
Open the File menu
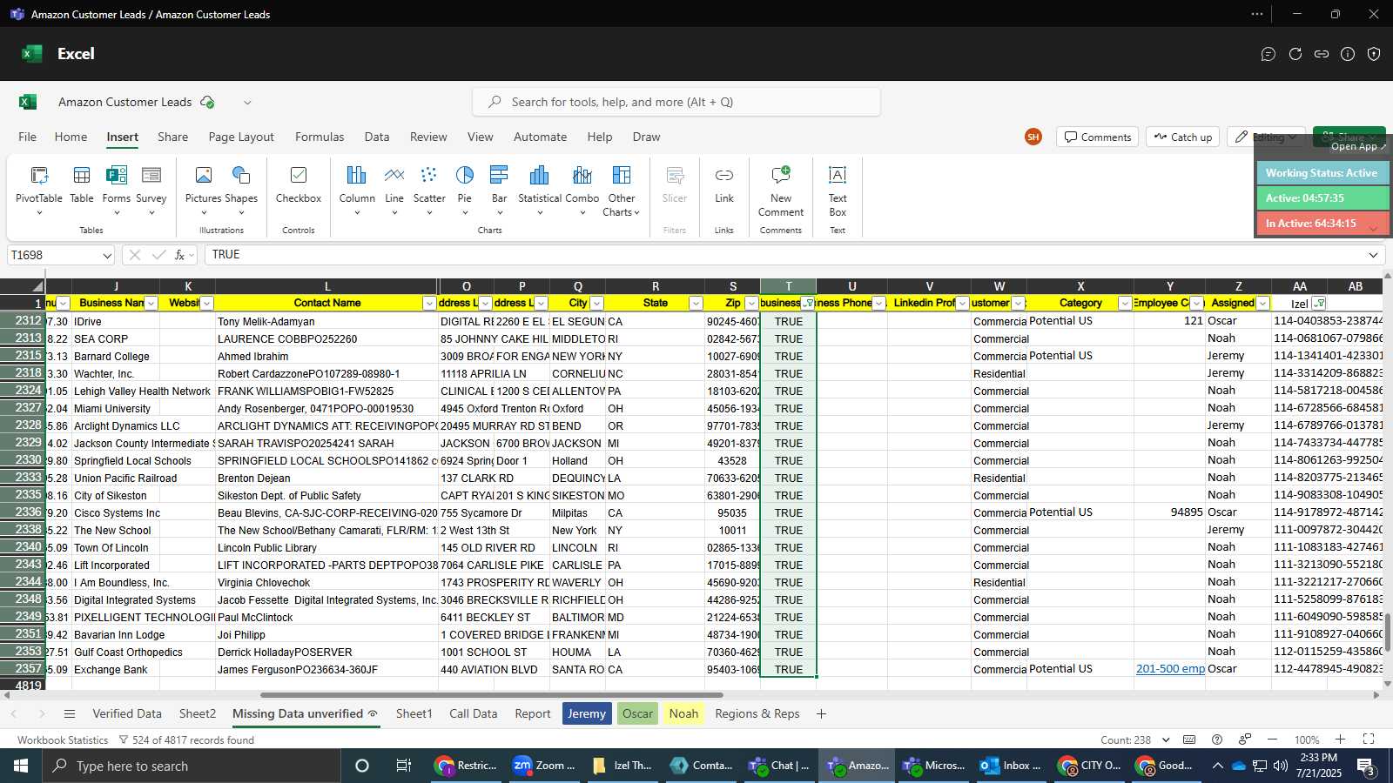click(27, 137)
